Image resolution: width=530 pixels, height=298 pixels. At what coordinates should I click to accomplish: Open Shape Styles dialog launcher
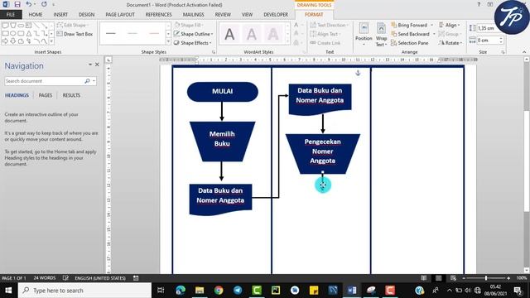pos(214,52)
